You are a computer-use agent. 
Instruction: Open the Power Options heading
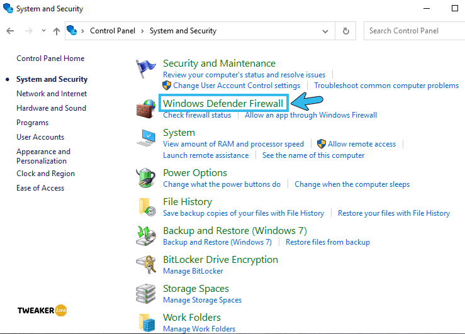pyautogui.click(x=195, y=173)
